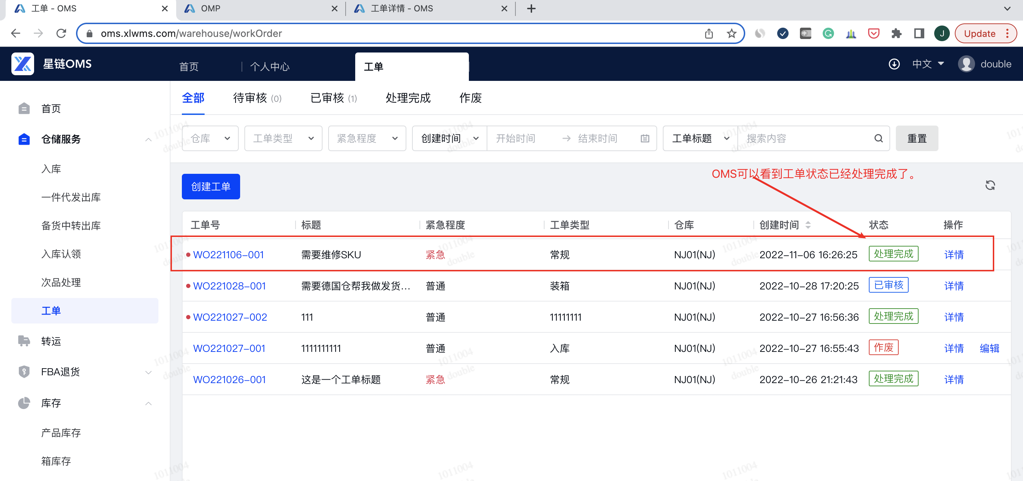Screen dimensions: 1023x481
Task: Open 一件代发出库 in the sidebar
Action: coord(71,197)
